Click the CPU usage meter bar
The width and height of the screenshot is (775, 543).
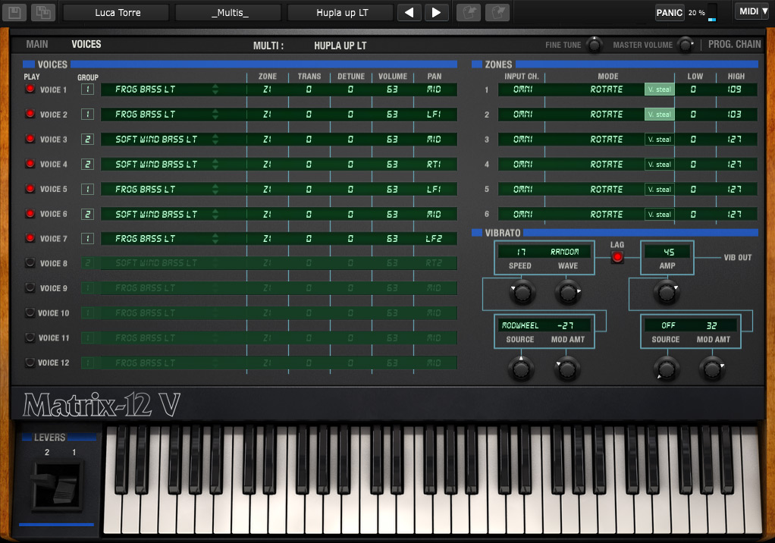pyautogui.click(x=712, y=12)
